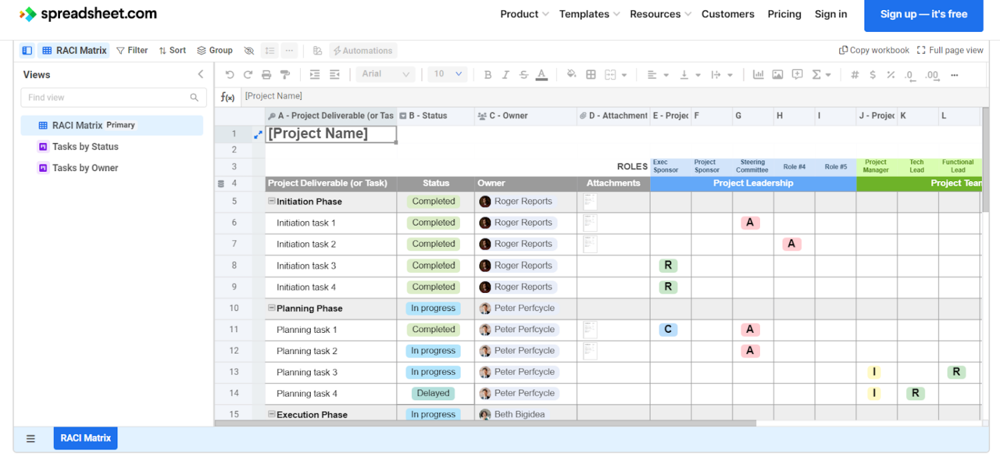Click the hamburger menu at bottom left

[31, 438]
